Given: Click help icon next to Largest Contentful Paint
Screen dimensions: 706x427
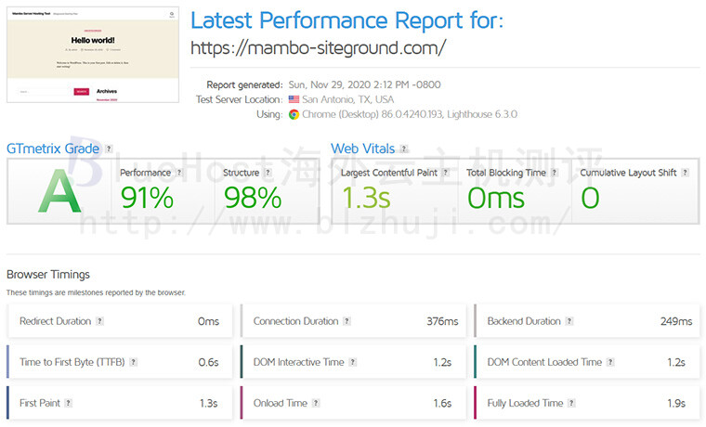Looking at the screenshot, I should pos(445,173).
